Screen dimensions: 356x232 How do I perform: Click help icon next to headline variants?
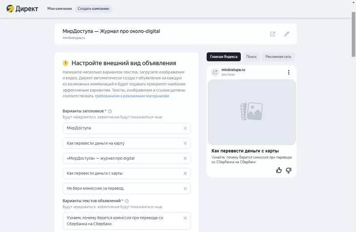110,111
